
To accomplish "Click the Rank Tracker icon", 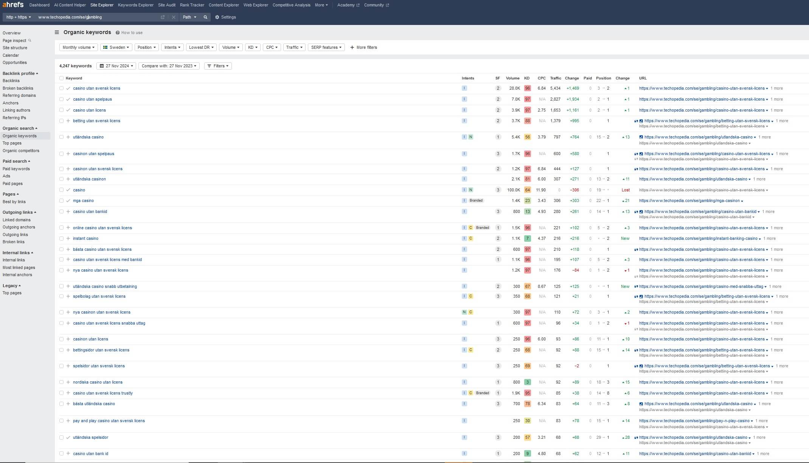I will (192, 5).
